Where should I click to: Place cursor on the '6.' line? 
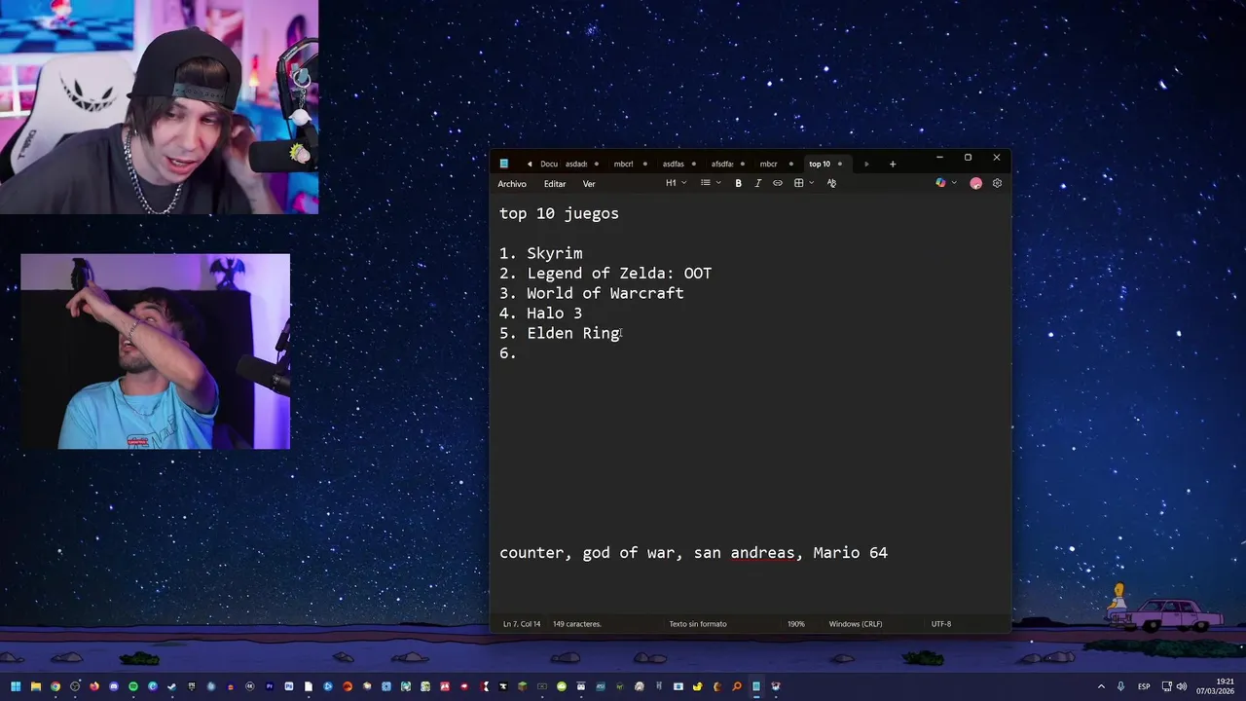click(508, 353)
